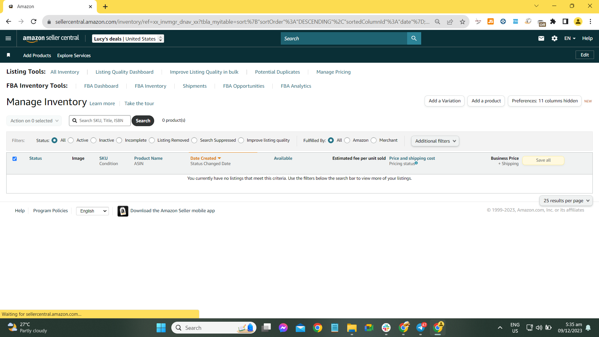
Task: Click the share page icon in address bar
Action: pyautogui.click(x=450, y=22)
